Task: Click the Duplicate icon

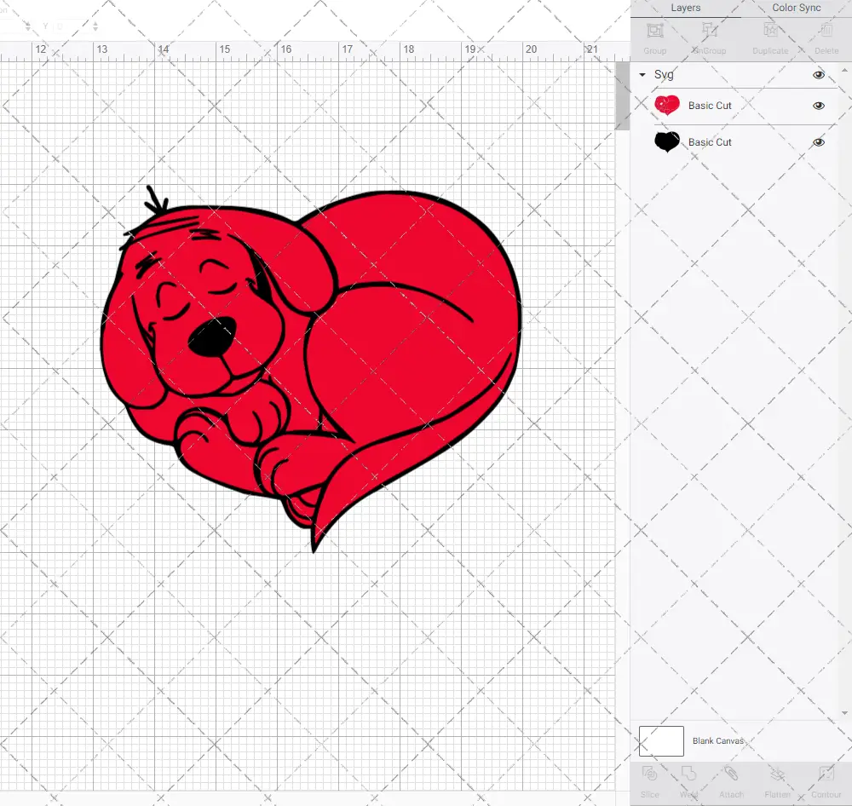Action: point(770,31)
